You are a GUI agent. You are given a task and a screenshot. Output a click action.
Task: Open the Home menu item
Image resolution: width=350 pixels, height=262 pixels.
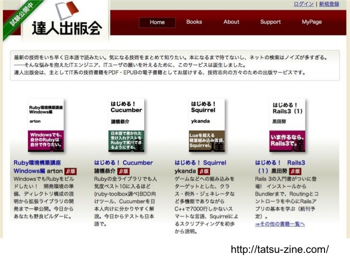coord(157,22)
